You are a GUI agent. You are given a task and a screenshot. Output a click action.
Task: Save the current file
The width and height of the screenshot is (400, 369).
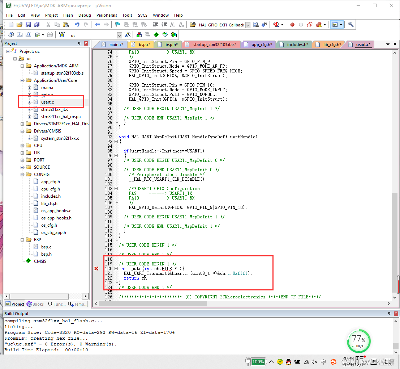pos(28,25)
